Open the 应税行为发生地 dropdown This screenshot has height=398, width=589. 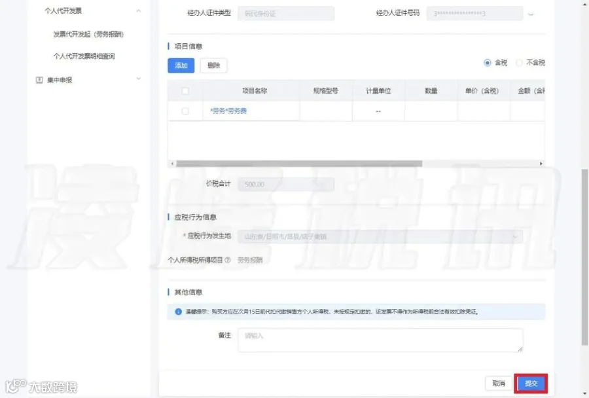[380, 236]
